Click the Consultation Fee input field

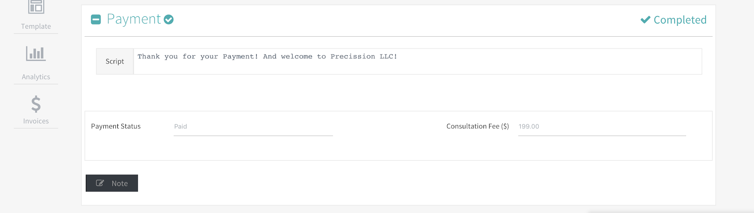coord(602,127)
